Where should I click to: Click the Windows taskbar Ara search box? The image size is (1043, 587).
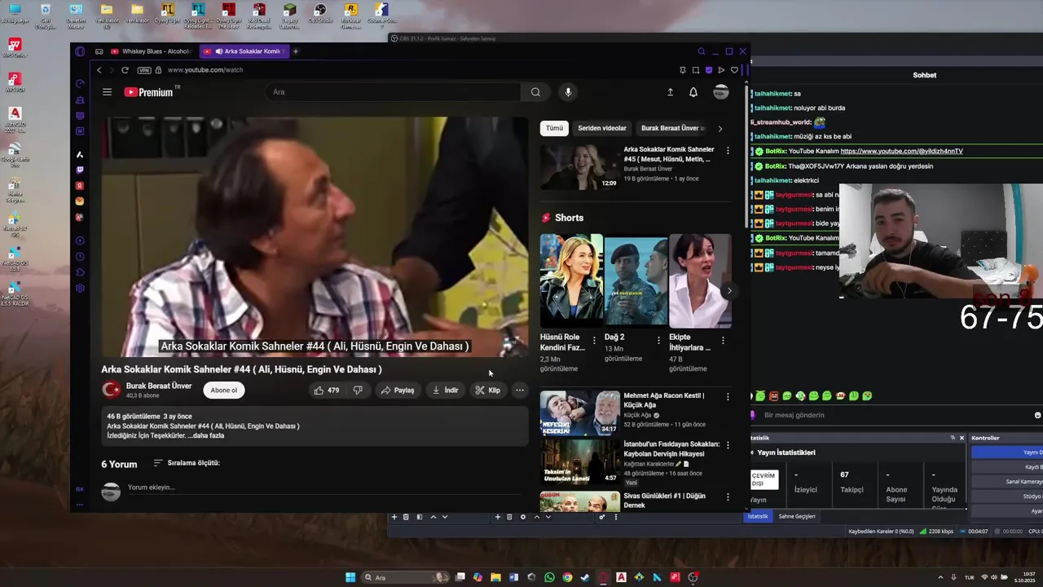tap(406, 577)
